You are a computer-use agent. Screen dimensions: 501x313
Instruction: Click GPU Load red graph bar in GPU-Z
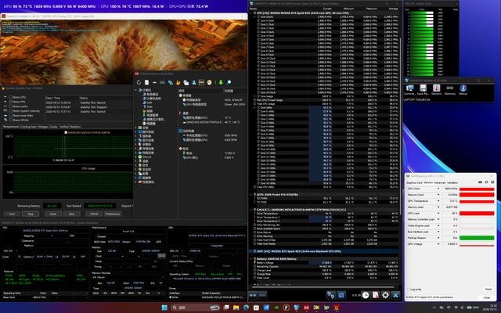point(477,214)
